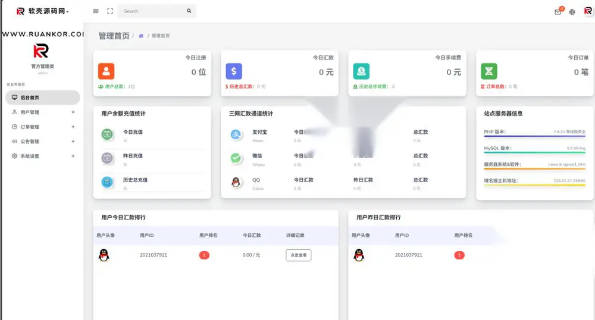The height and width of the screenshot is (320, 595).
Task: Enter fullscreen with the expand icon
Action: tap(110, 11)
